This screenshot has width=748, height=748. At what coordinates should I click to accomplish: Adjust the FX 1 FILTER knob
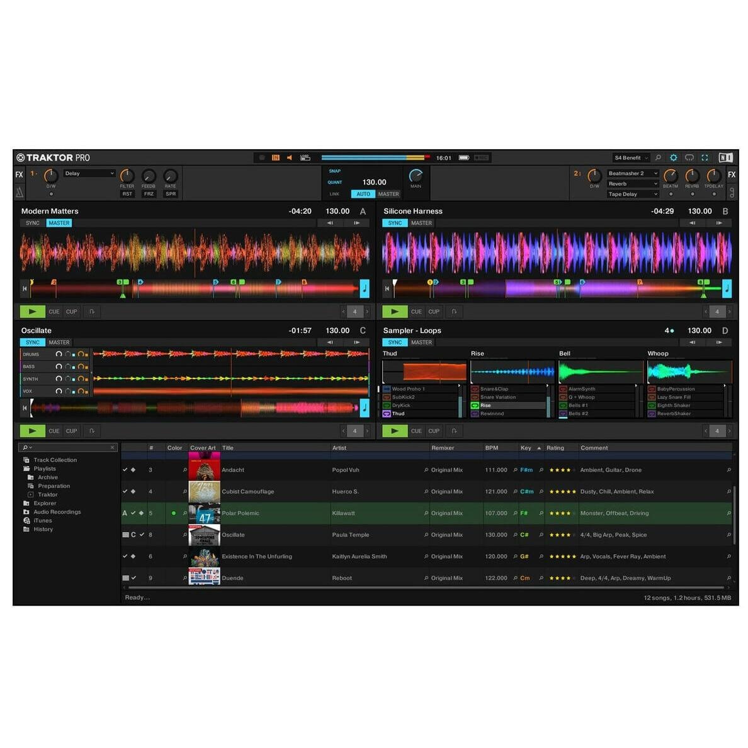point(127,176)
